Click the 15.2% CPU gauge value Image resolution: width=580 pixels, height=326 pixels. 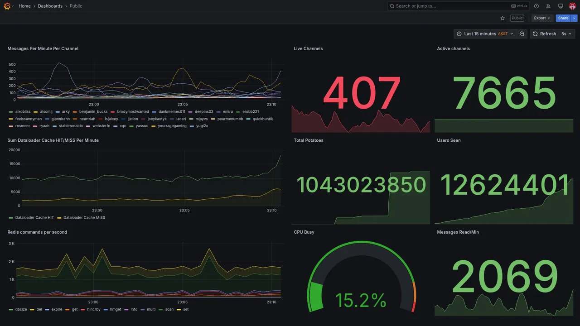[x=361, y=300]
